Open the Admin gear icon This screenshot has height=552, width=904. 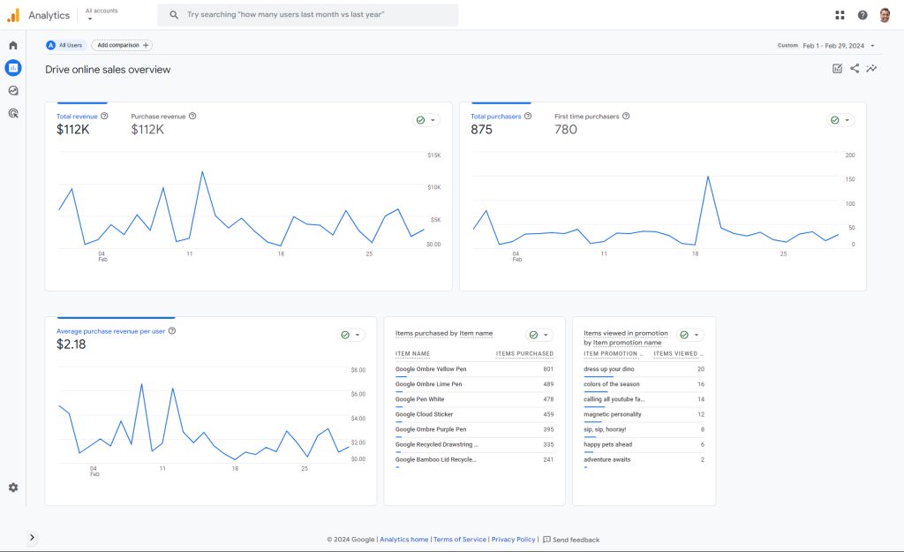click(13, 488)
